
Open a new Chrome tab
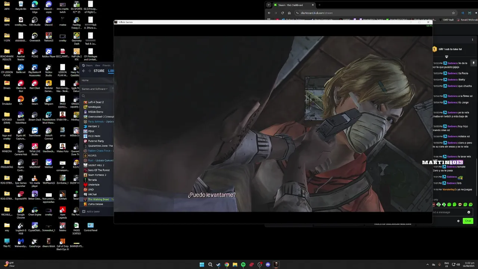(319, 5)
